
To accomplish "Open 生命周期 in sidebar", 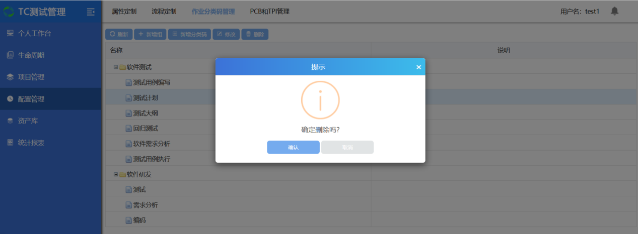I will tap(50, 55).
